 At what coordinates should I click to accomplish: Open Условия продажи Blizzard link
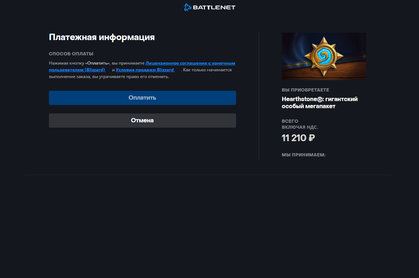(x=145, y=70)
